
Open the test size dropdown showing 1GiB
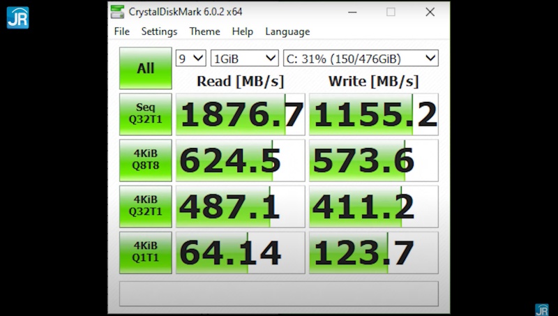pos(245,59)
